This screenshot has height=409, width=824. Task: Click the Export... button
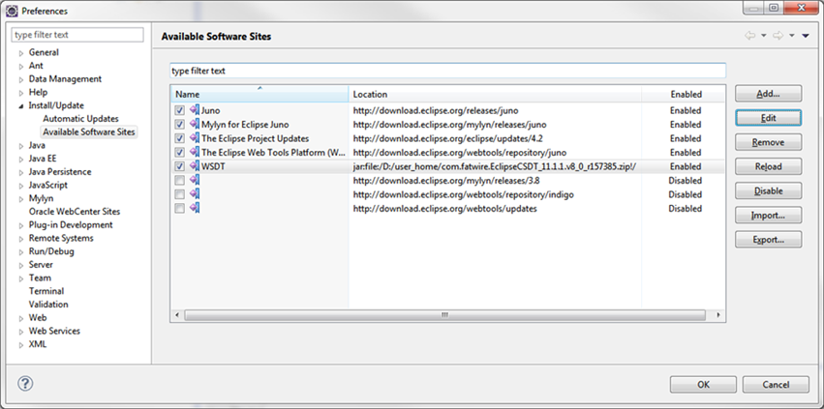tap(768, 240)
